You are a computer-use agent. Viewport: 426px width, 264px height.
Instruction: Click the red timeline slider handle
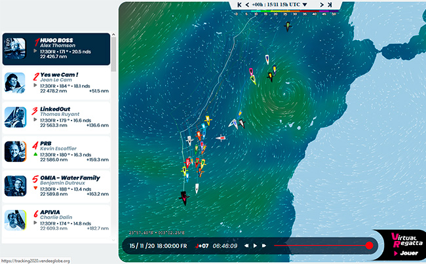click(369, 246)
